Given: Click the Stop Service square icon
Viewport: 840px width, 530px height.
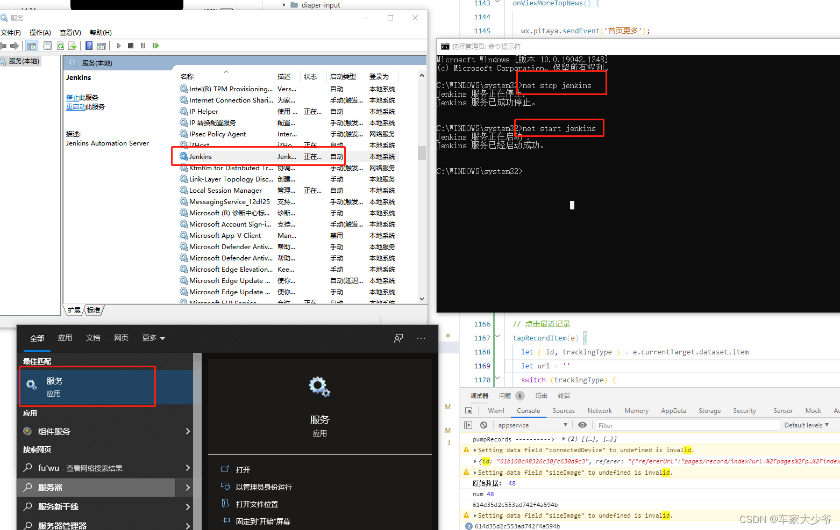Looking at the screenshot, I should (x=131, y=46).
